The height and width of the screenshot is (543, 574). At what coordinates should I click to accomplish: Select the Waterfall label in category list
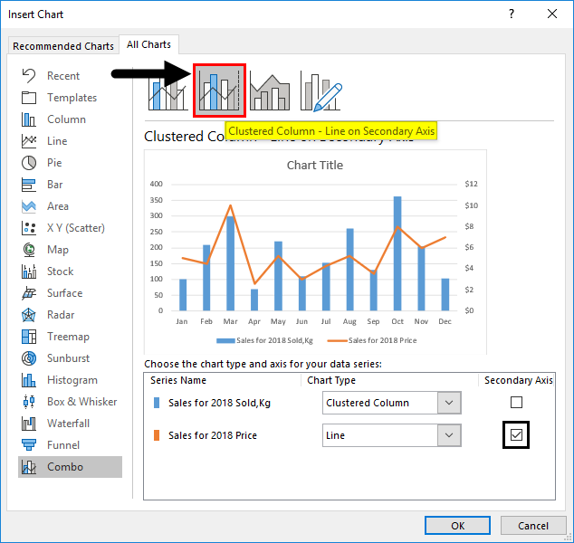coord(68,424)
